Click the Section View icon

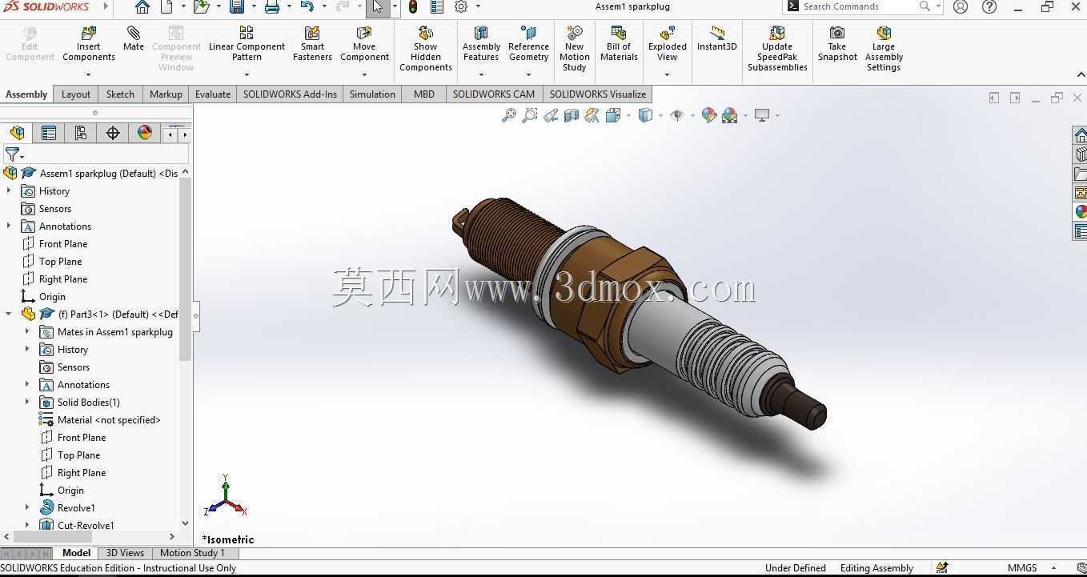[572, 115]
